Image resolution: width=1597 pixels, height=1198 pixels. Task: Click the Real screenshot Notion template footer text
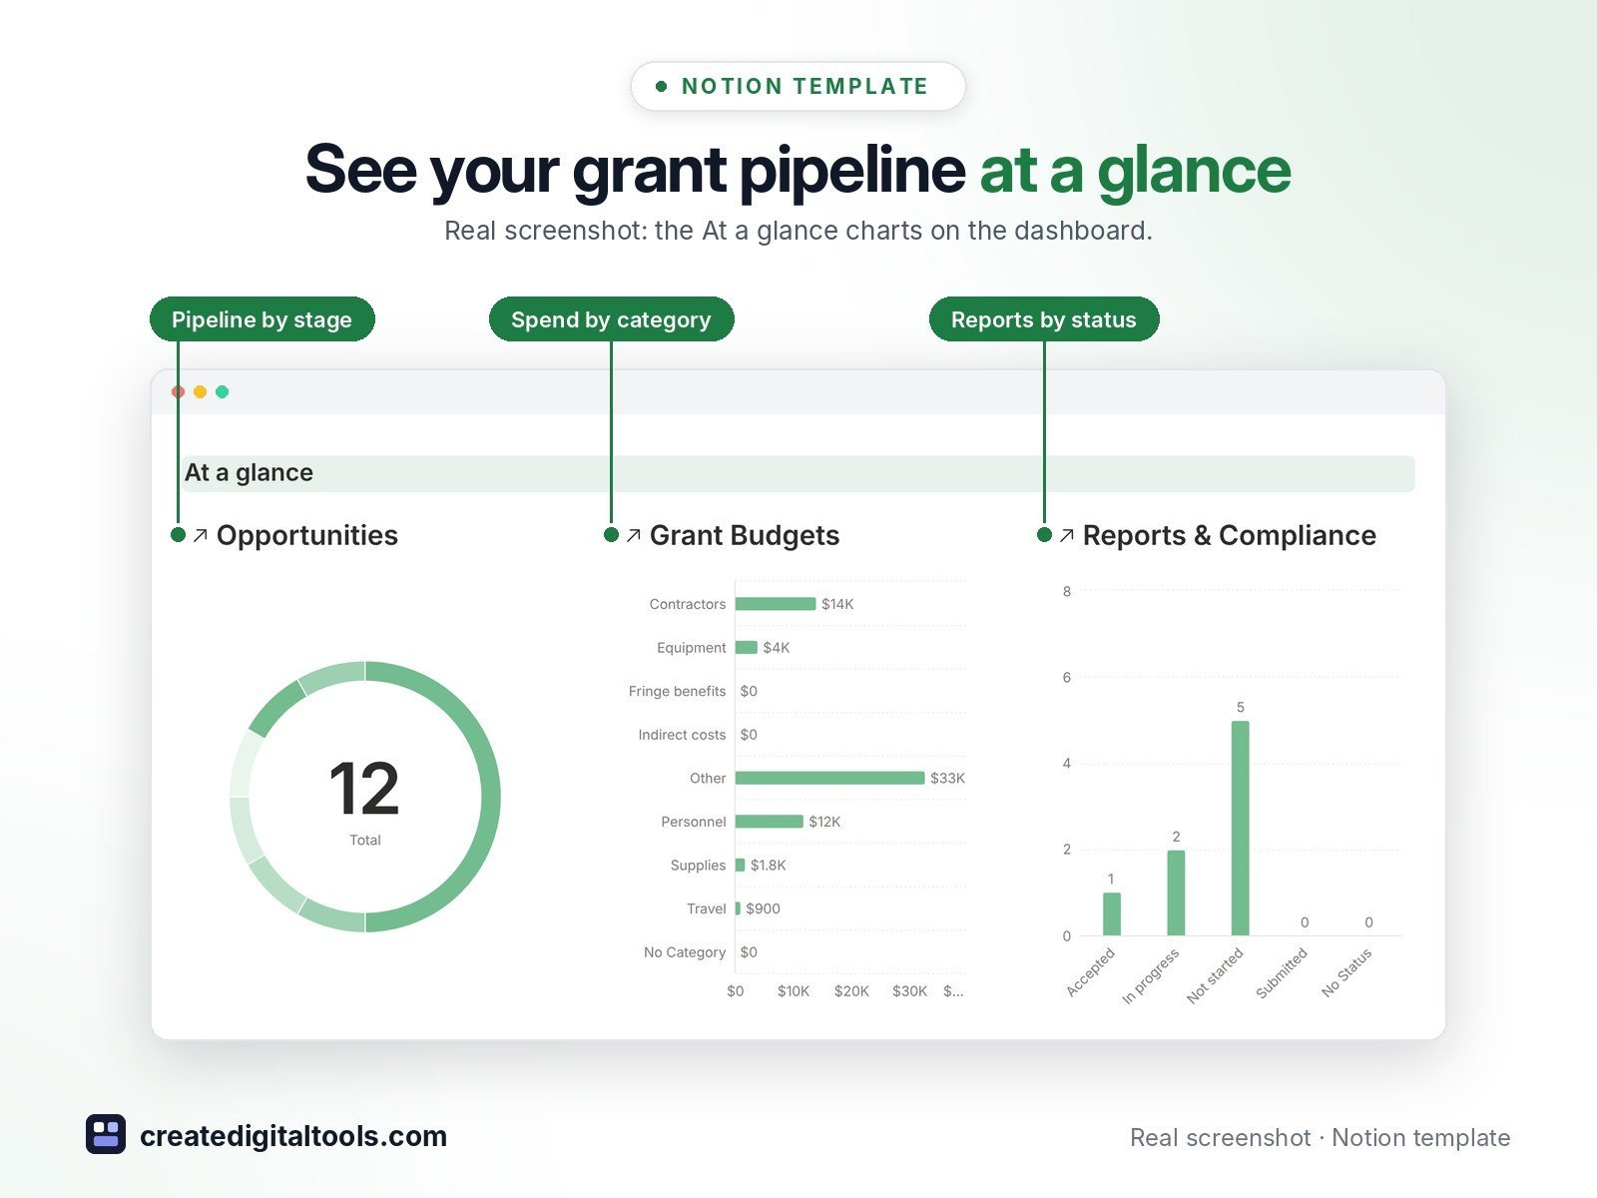[1320, 1137]
